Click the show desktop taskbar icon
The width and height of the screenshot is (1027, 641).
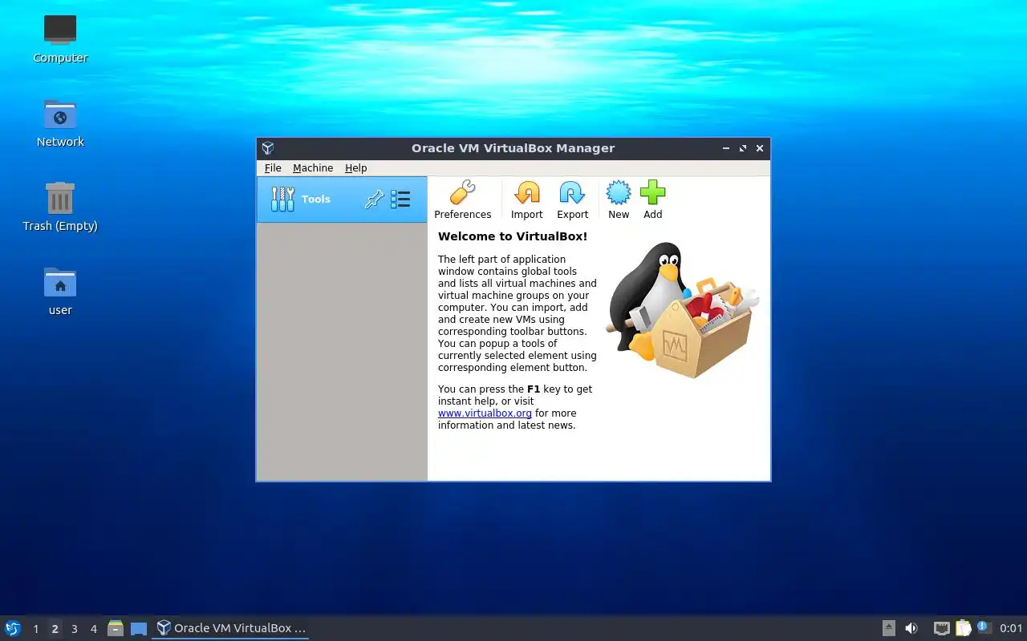click(139, 628)
